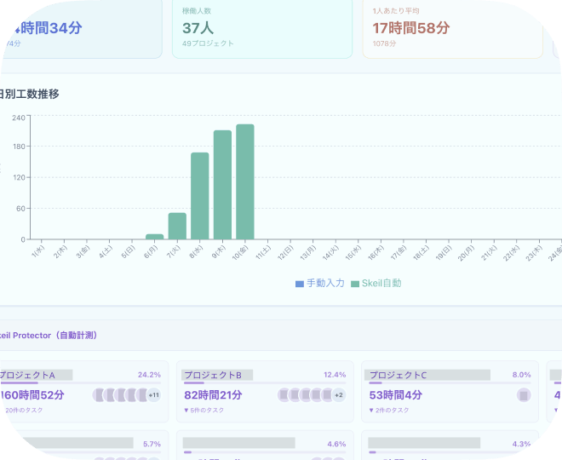Open the 稼働人数 37人 summary card
562x460 pixels.
coord(261,27)
